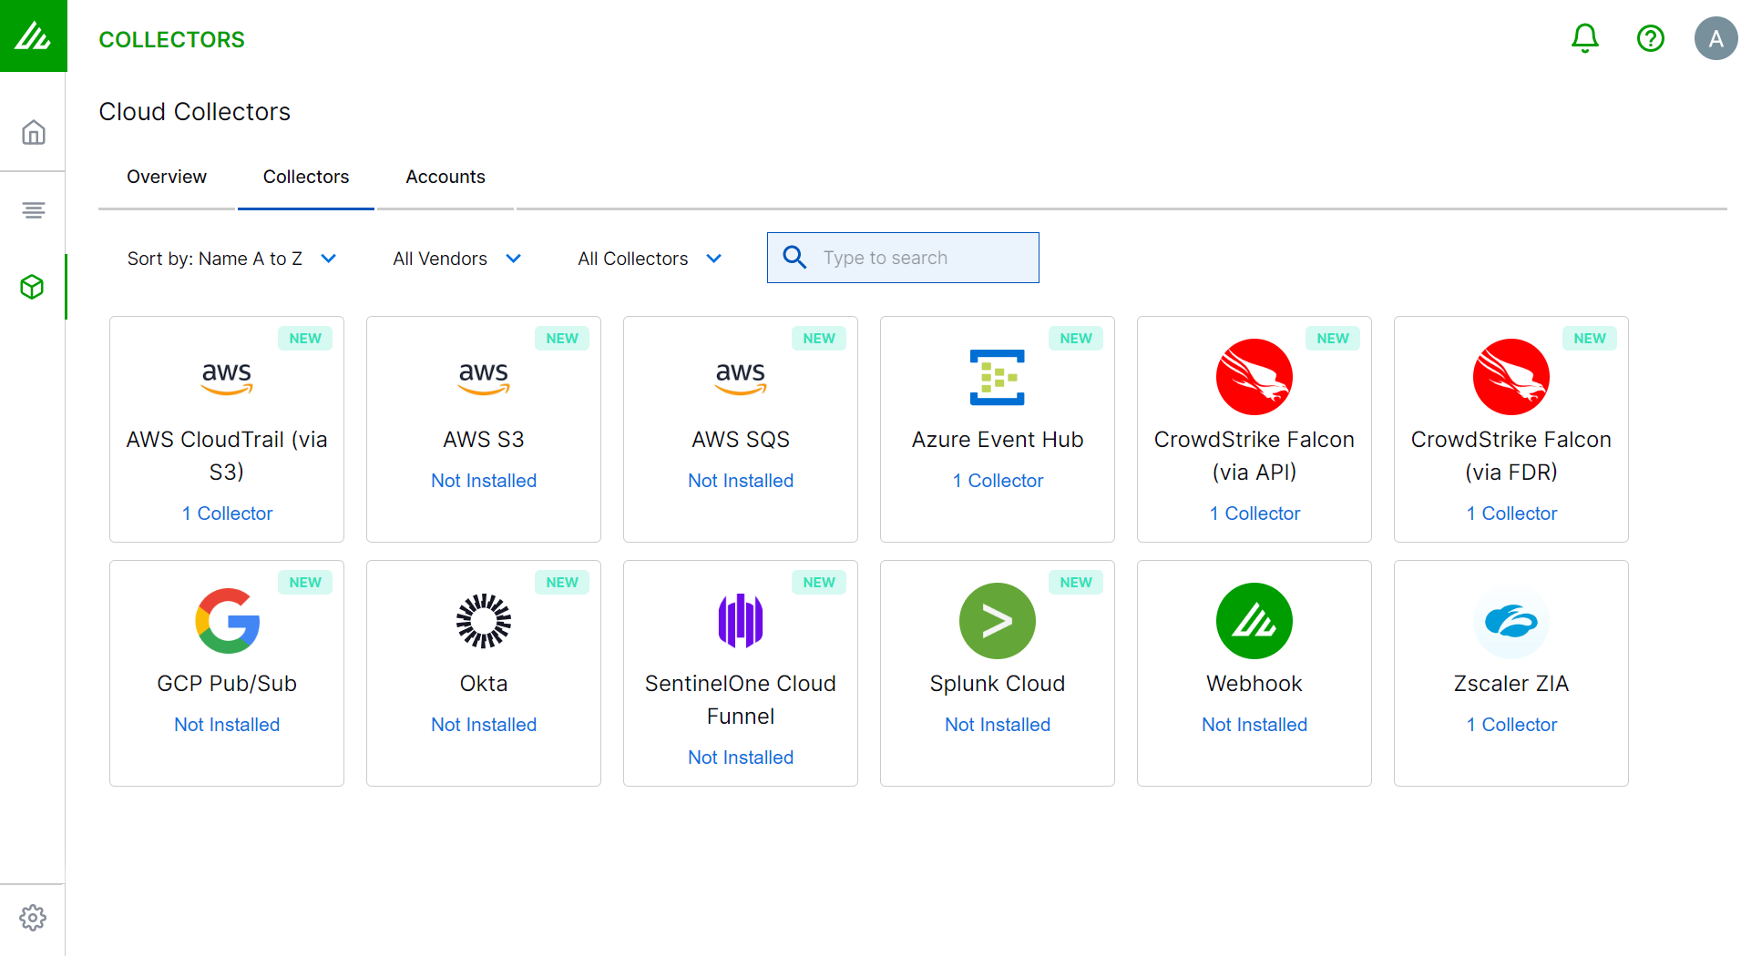Click Not Installed under SentinelOne Cloud Funnel
Viewport: 1741px width, 956px height.
coord(741,758)
